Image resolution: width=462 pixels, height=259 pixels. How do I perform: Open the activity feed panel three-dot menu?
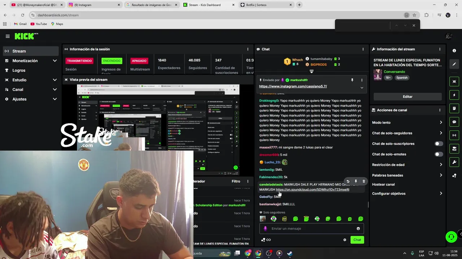coord(248,181)
